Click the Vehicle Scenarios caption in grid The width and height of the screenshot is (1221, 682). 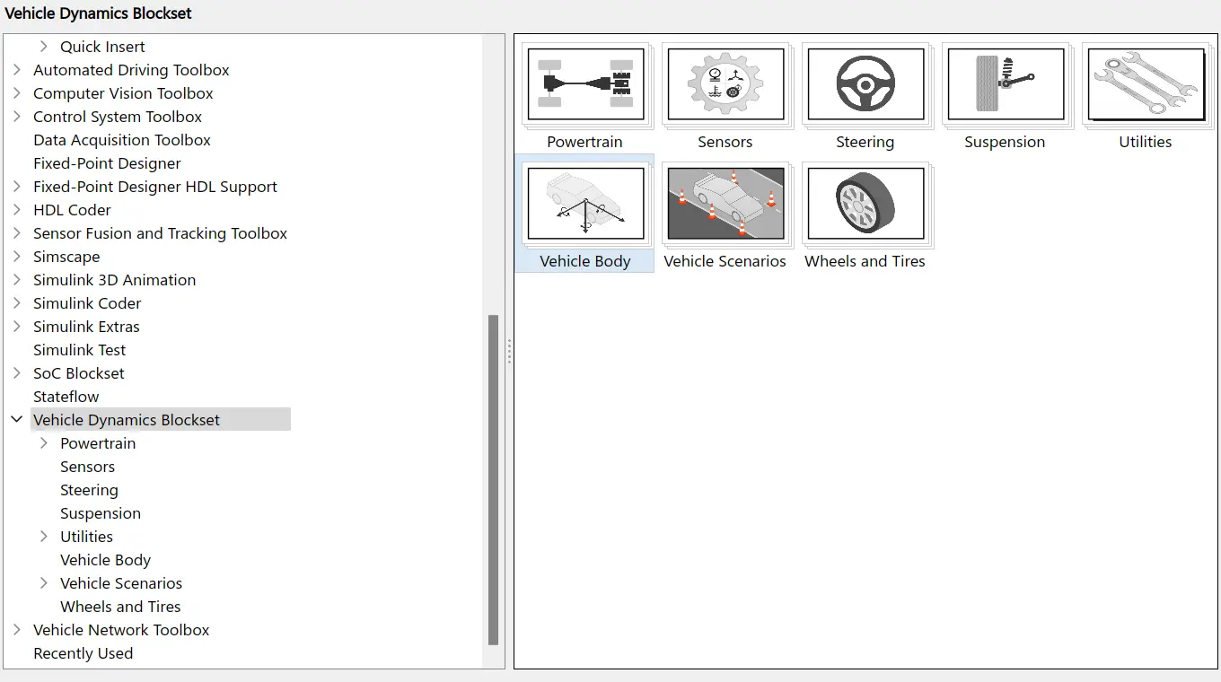[x=725, y=261]
